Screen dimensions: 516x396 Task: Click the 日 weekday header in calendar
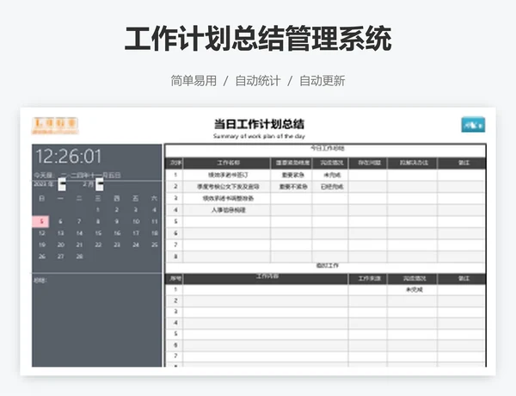pyautogui.click(x=41, y=198)
